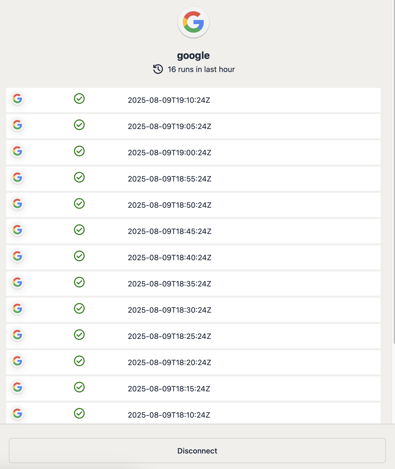Click the success checkmark for 18:15:24Z run
The height and width of the screenshot is (469, 395).
(x=79, y=387)
